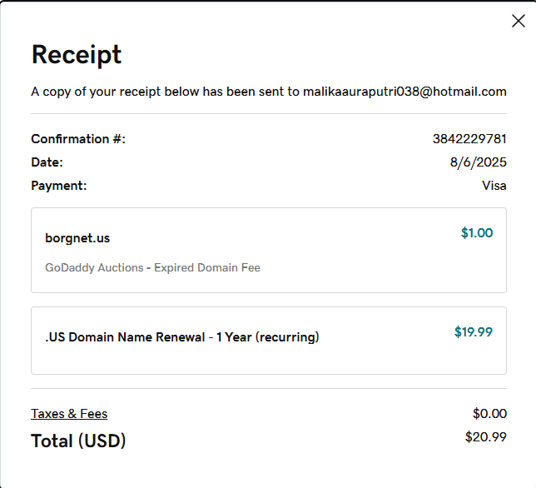Screen dimensions: 536x488
Task: Click the Receipt heading
Action: [77, 54]
